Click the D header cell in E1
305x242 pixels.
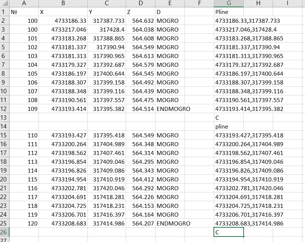point(170,12)
